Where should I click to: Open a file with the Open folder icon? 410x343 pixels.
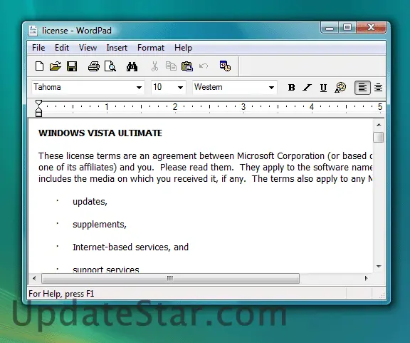point(56,66)
